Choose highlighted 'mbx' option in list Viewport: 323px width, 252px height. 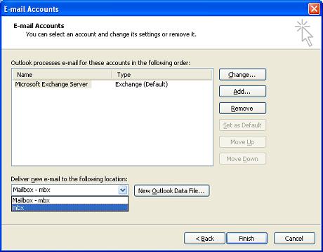click(70, 207)
